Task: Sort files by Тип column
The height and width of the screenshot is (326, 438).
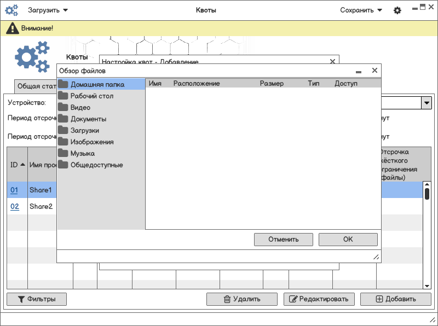Action: pos(313,83)
